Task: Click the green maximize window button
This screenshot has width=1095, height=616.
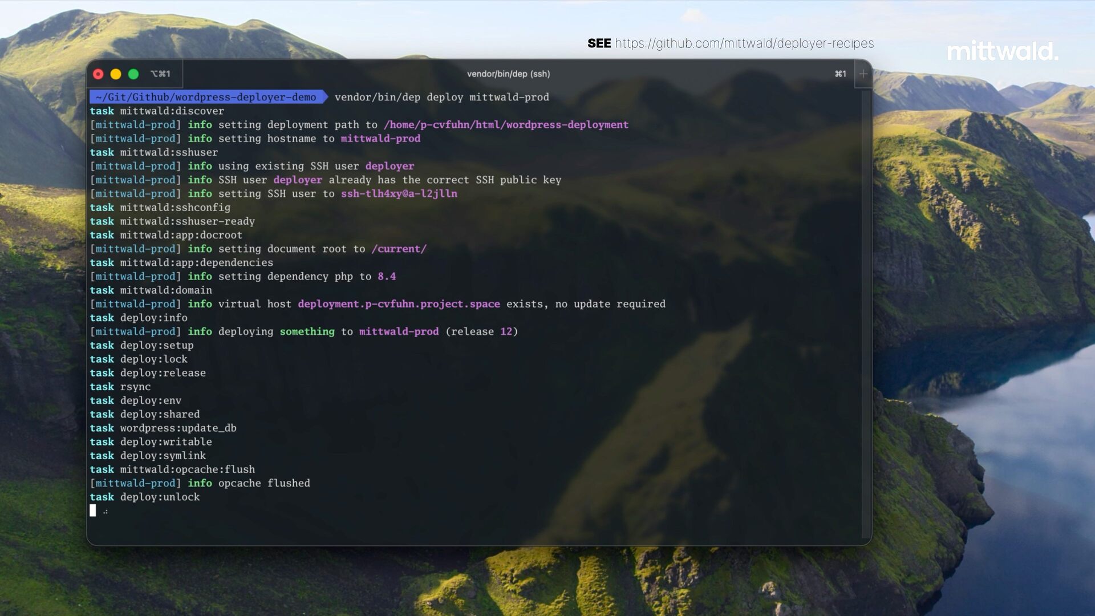Action: [133, 74]
